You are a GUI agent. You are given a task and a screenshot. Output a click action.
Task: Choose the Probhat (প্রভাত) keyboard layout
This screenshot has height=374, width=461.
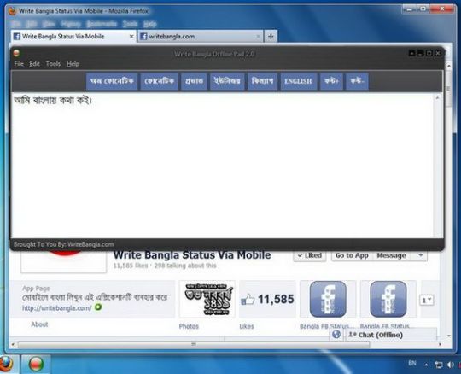[x=194, y=81]
